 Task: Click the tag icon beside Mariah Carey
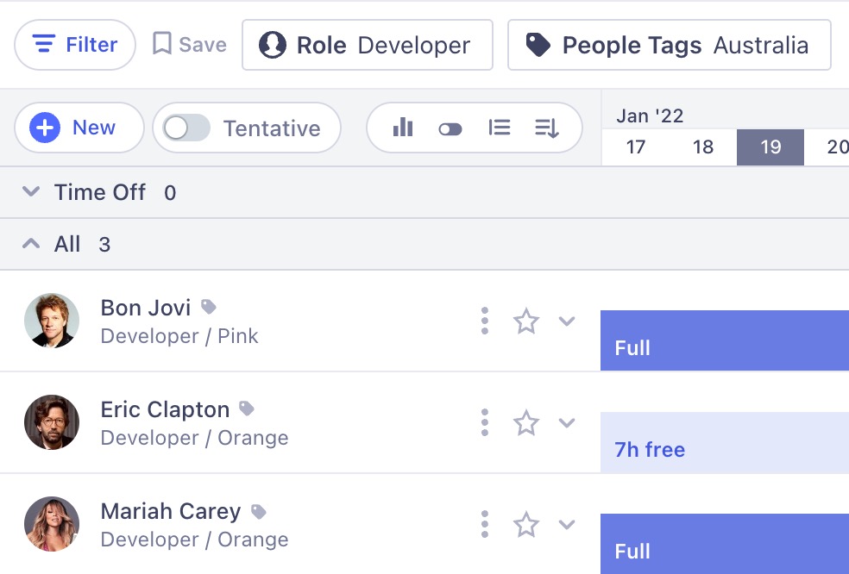tap(258, 512)
